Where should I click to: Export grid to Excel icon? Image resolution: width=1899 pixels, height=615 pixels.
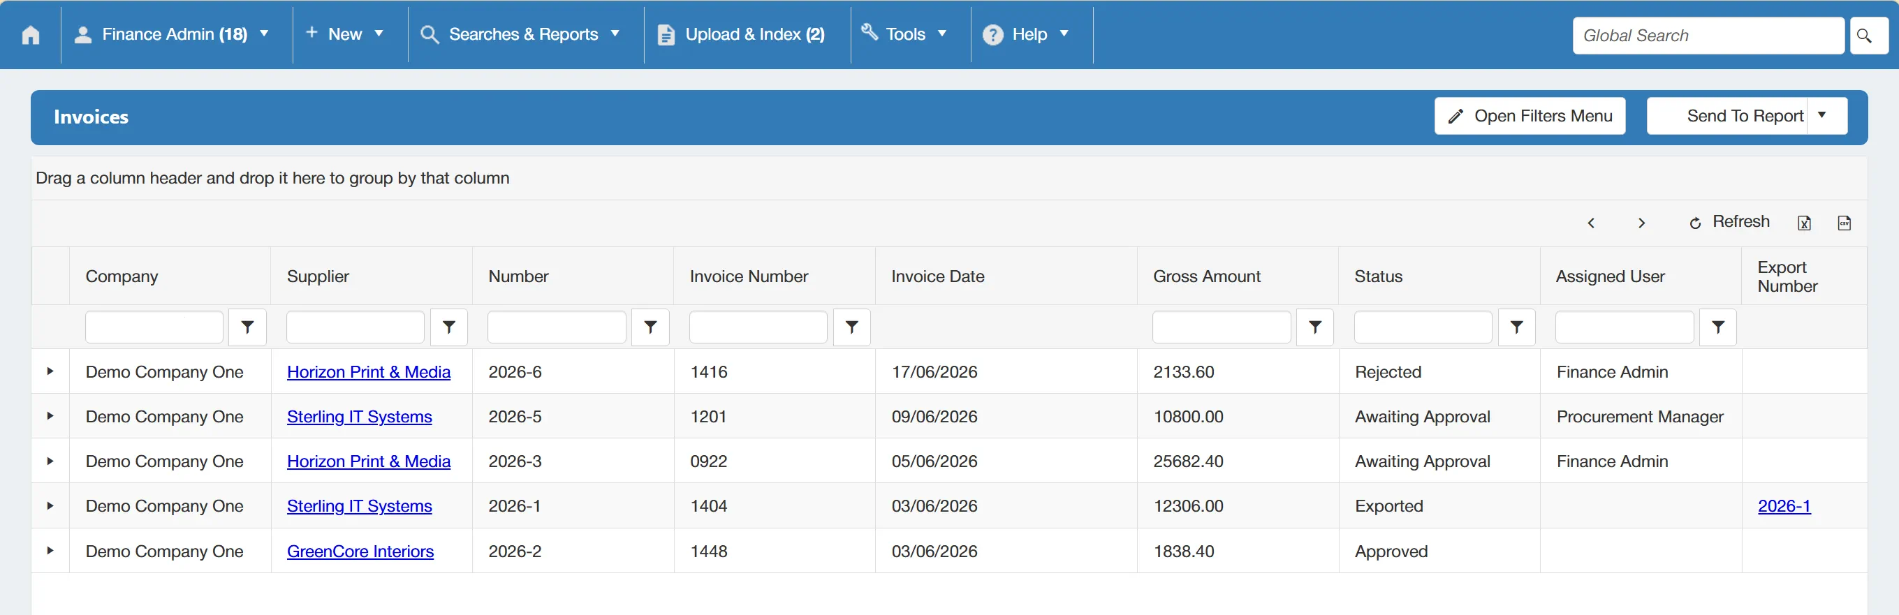coord(1804,223)
